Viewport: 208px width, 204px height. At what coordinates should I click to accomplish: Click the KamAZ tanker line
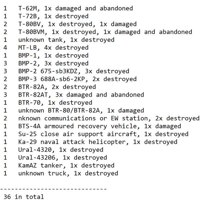point(66,165)
